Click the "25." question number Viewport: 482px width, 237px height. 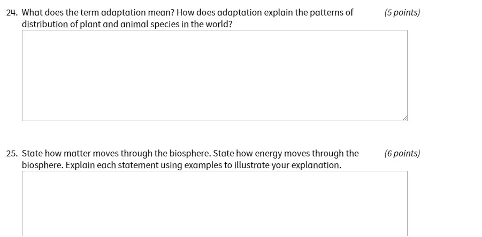click(x=11, y=154)
